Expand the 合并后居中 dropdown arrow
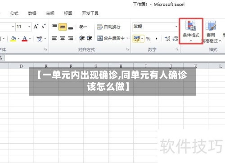225x163 pixels. click(x=127, y=38)
